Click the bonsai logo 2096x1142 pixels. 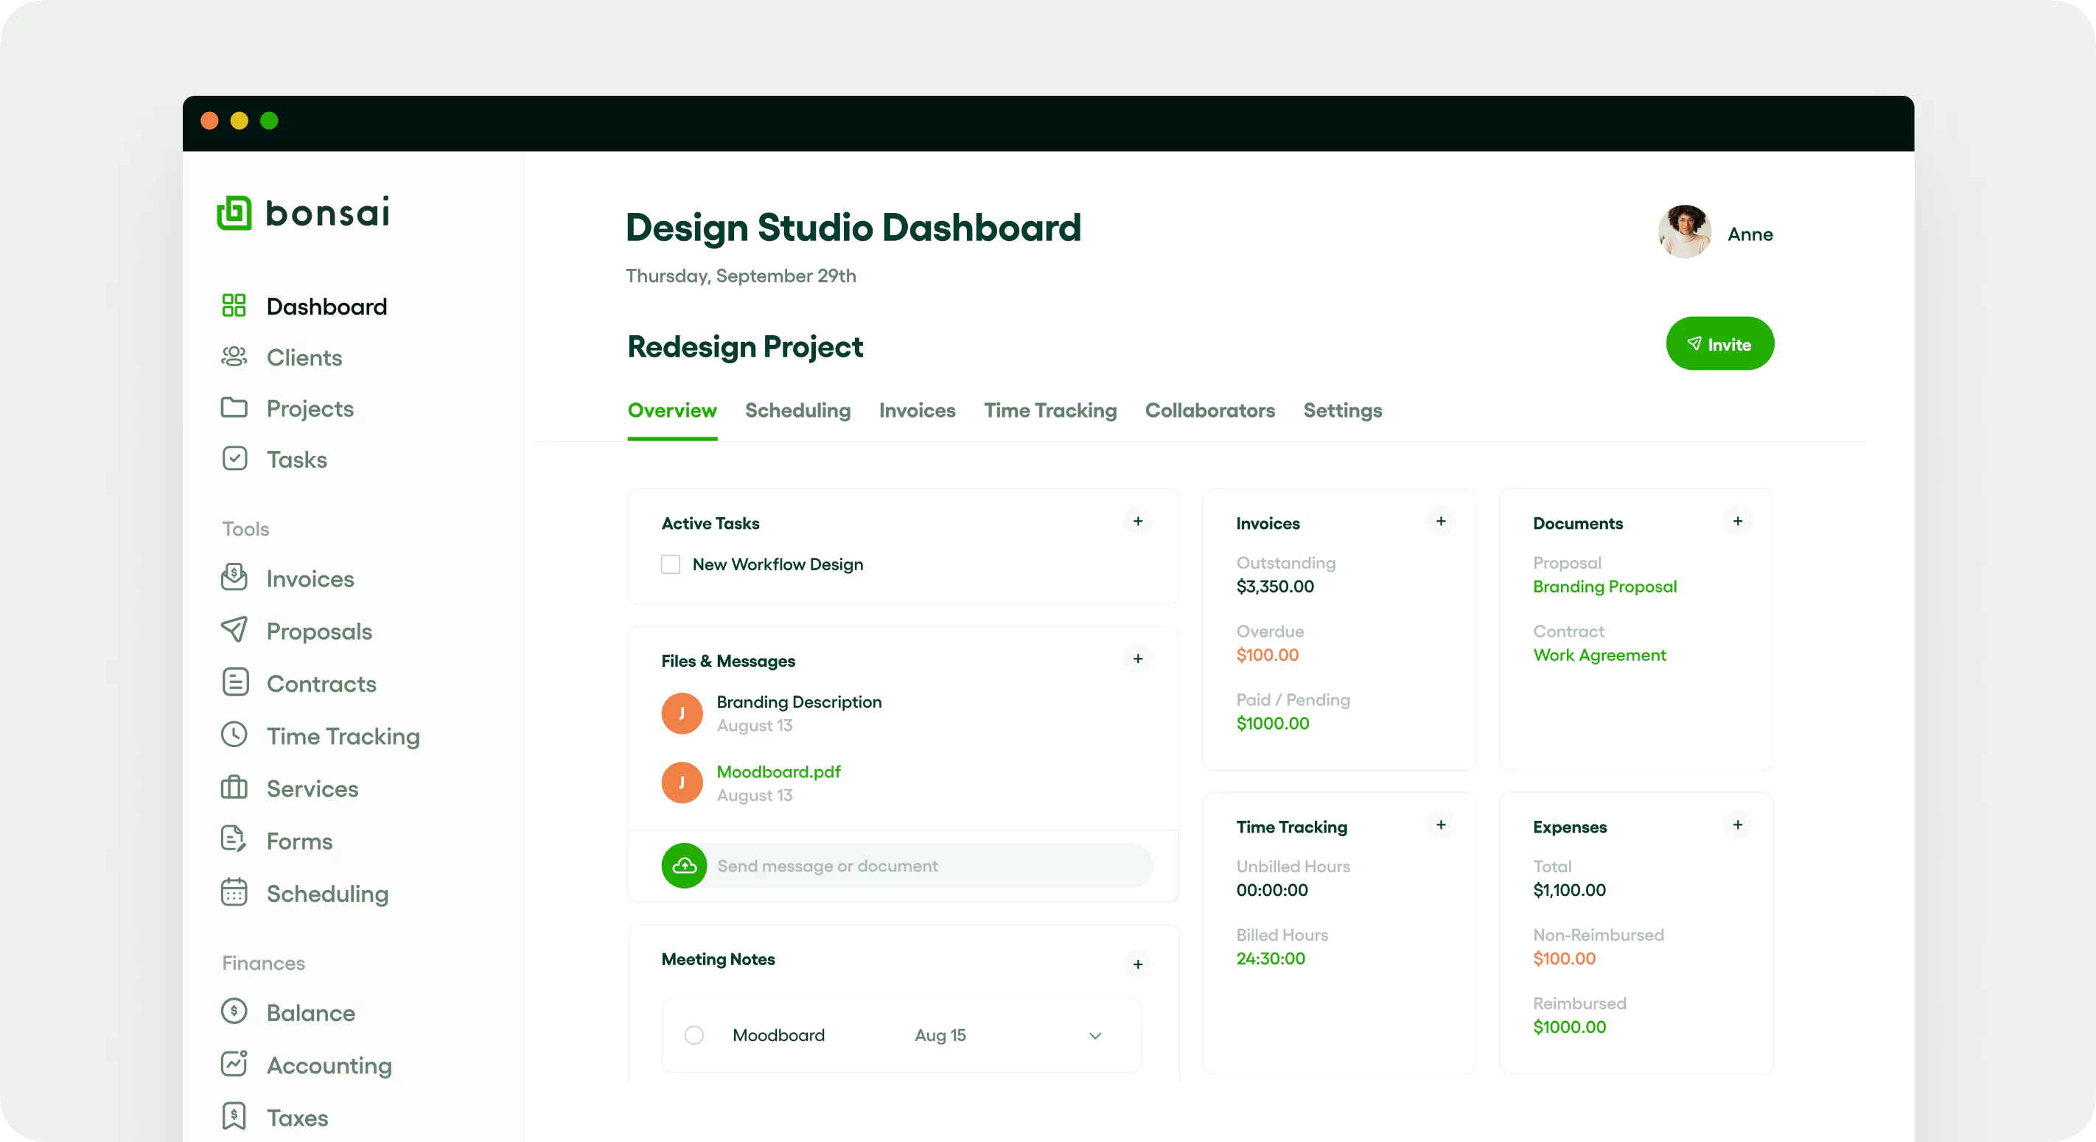pos(303,213)
